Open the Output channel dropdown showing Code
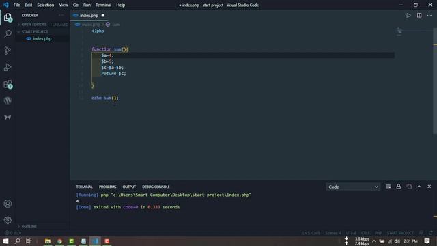The image size is (437, 246). coord(353,187)
